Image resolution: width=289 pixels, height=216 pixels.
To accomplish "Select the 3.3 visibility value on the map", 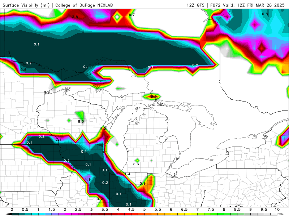I will pyautogui.click(x=154, y=96).
